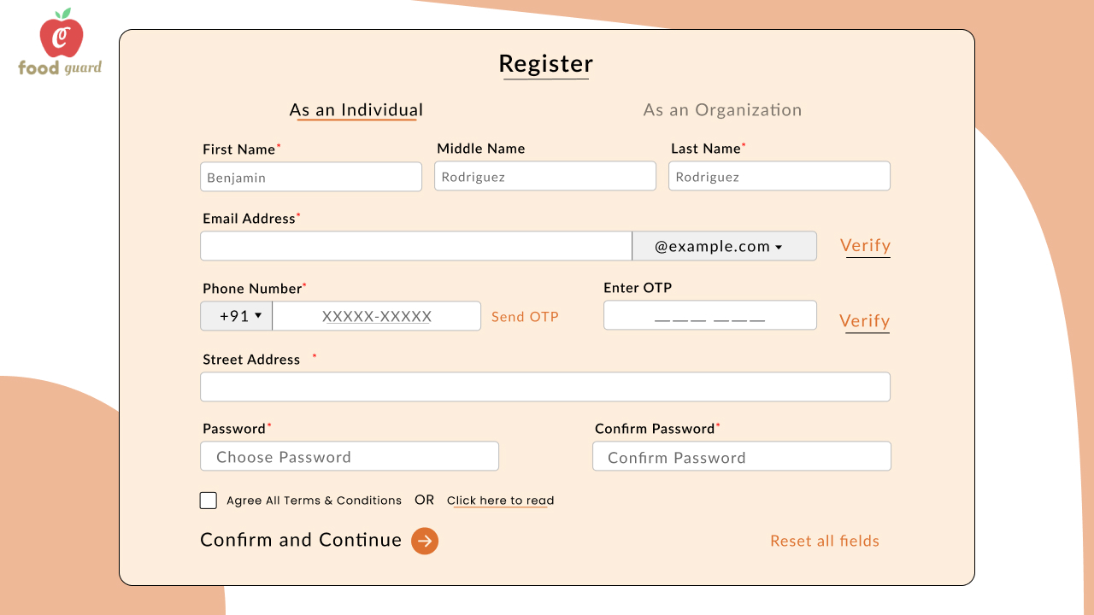Click the Phone Number label

tap(252, 289)
